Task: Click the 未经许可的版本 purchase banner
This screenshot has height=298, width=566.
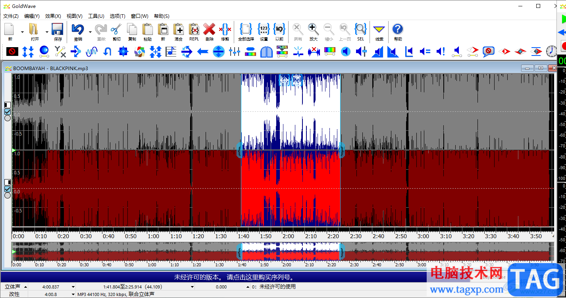Action: pos(234,277)
